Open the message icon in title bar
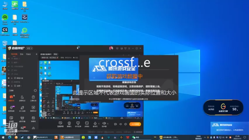The width and height of the screenshot is (249, 140). [117, 48]
